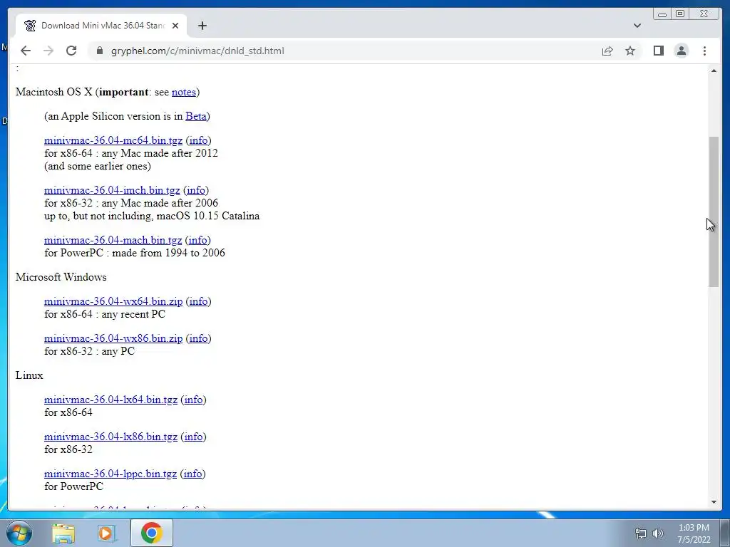This screenshot has width=730, height=547.
Task: Open info for the mc64 build
Action: pyautogui.click(x=198, y=140)
